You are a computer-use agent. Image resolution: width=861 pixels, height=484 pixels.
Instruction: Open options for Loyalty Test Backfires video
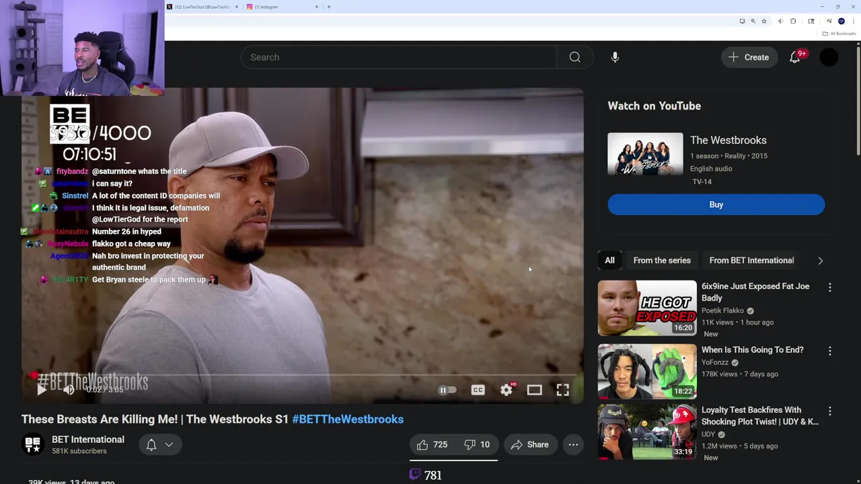[829, 411]
